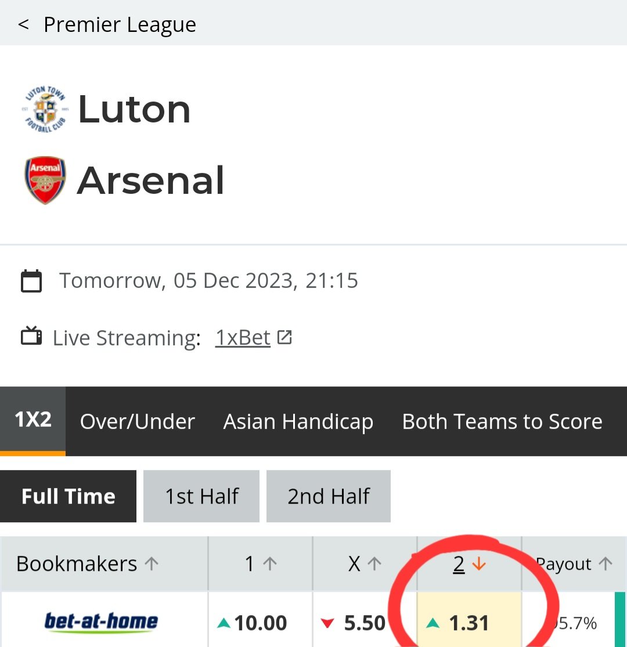Screen dimensions: 627x647
Task: Click the external link icon after 1xBet
Action: 284,337
